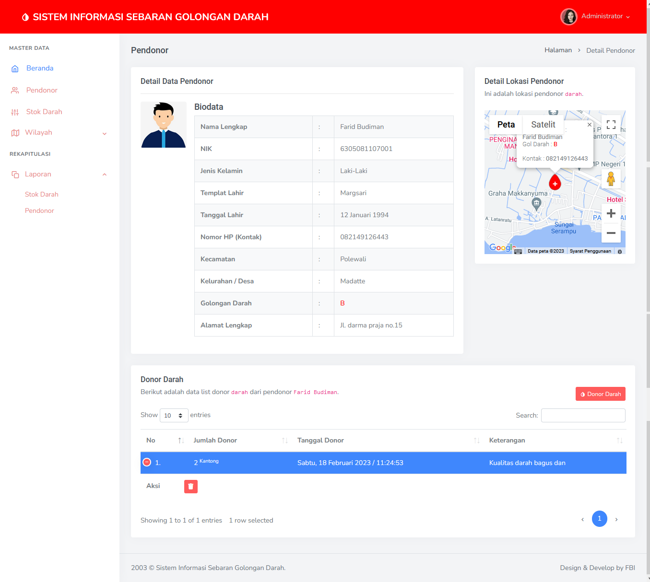Screen dimensions: 650x582
Task: Switch map to Satelit view
Action: coord(543,125)
